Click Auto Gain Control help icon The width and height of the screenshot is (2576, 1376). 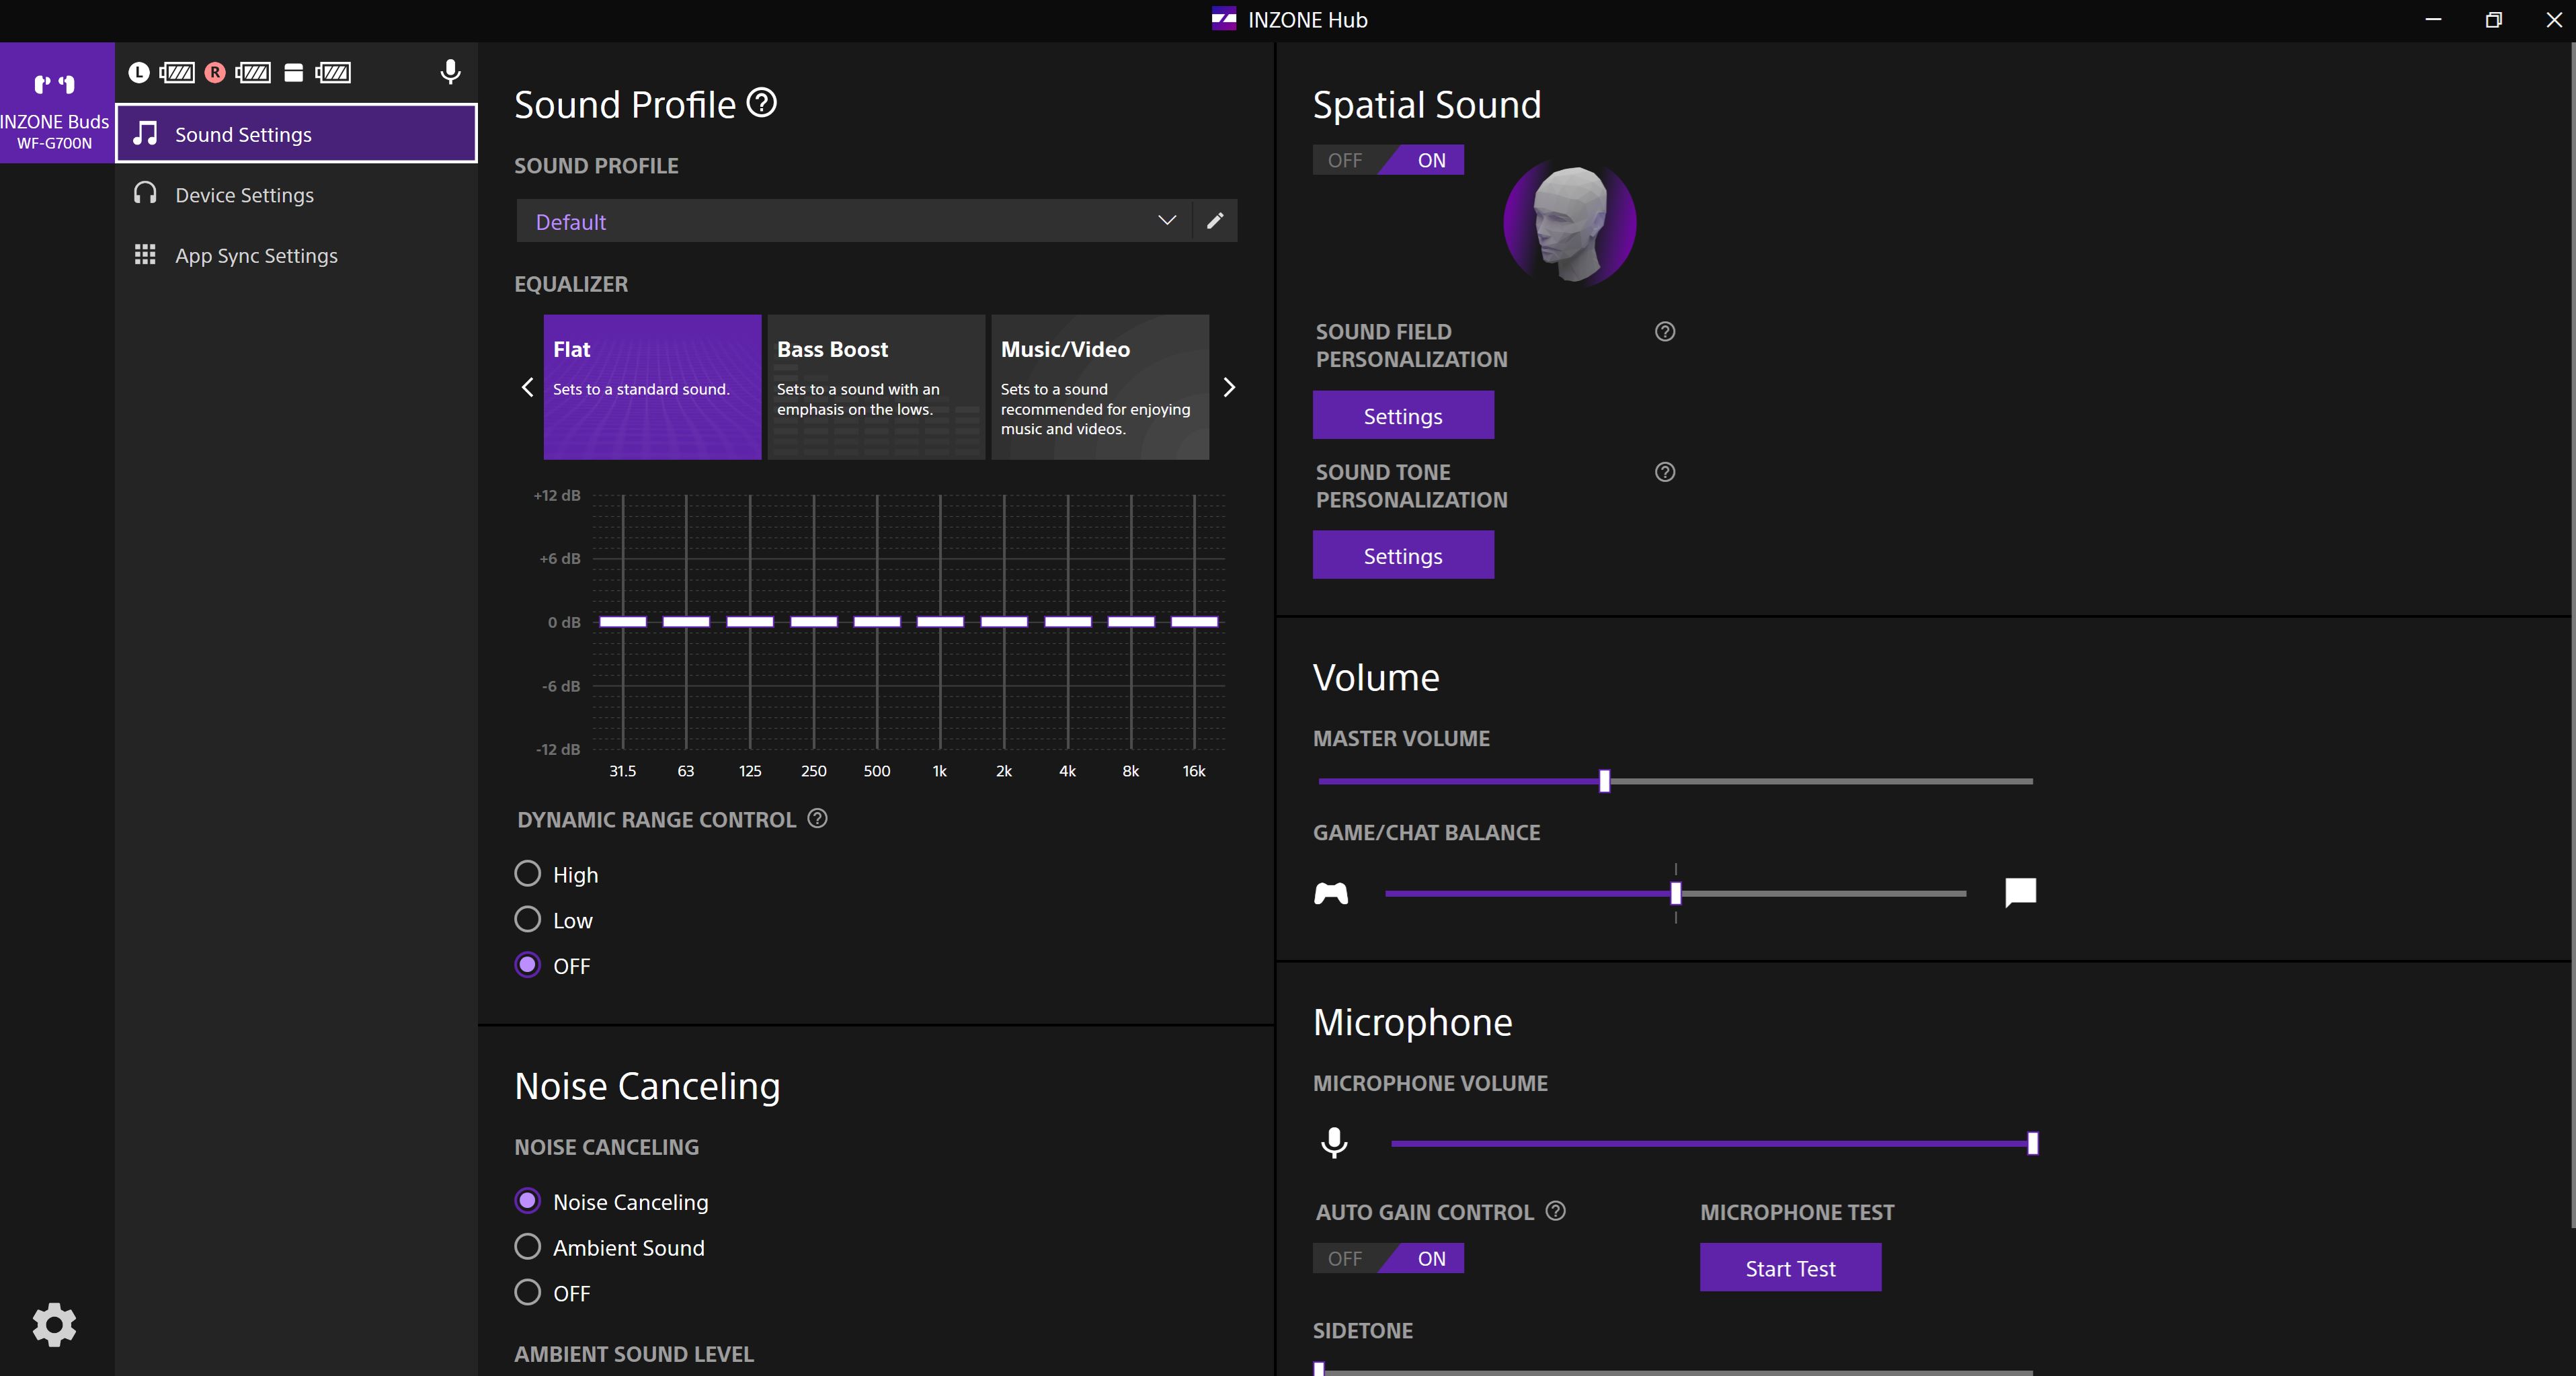click(1555, 1211)
